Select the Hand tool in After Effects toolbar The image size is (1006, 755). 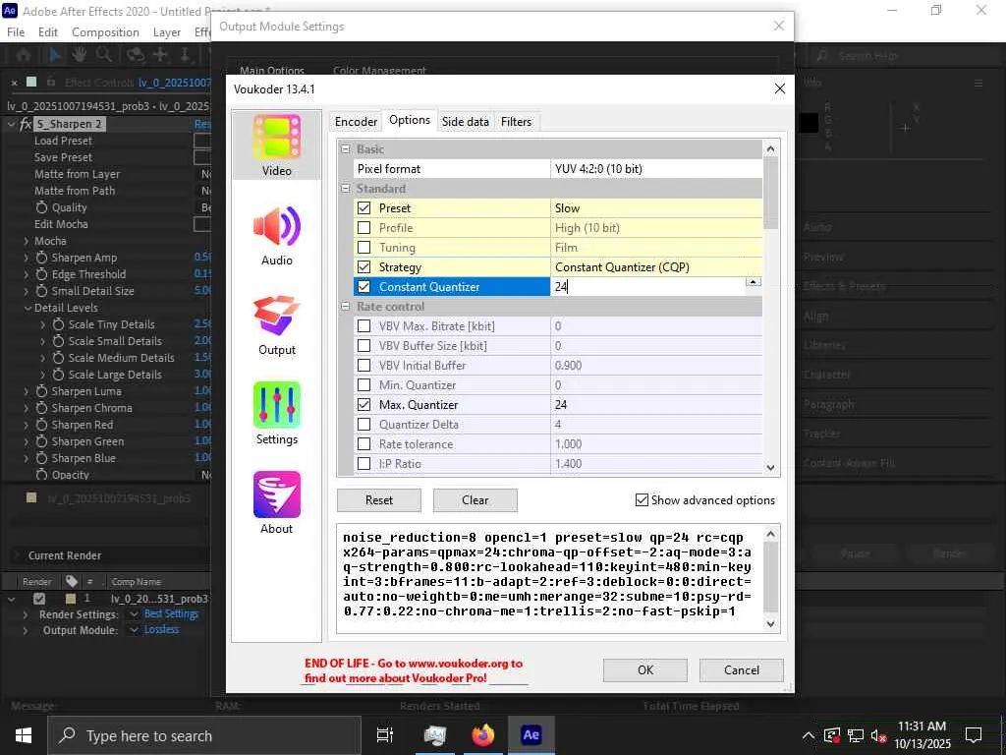(x=79, y=55)
